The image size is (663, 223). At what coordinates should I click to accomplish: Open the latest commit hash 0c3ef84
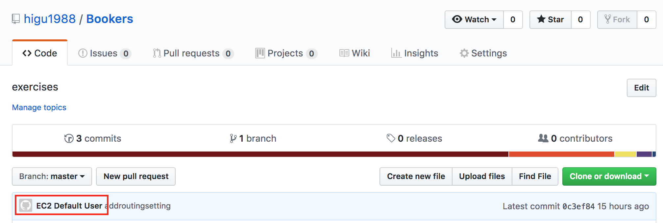pos(578,206)
